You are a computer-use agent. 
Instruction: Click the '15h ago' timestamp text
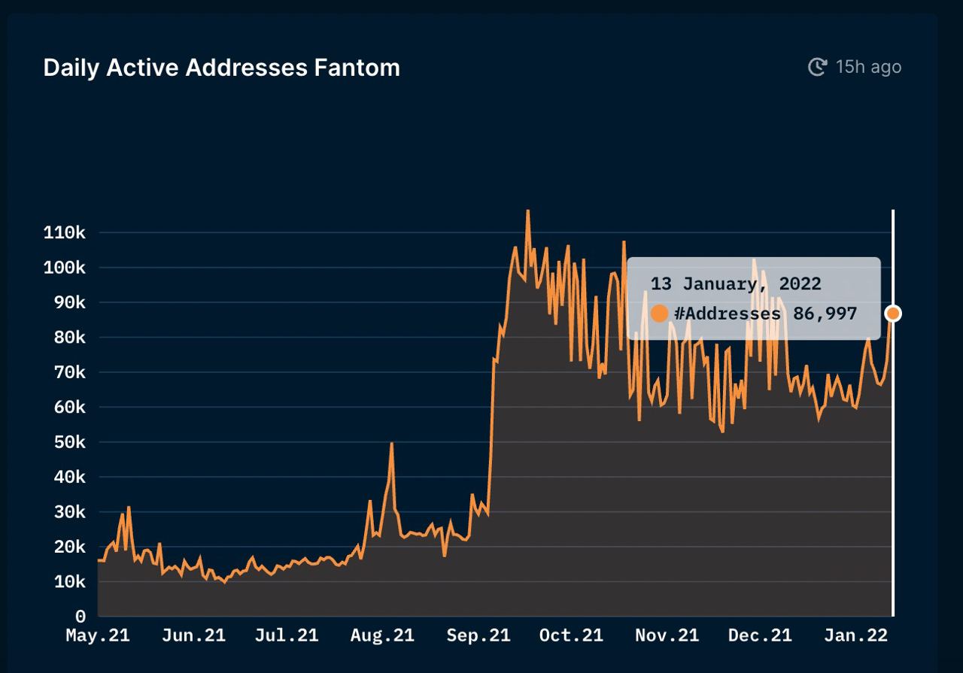868,67
